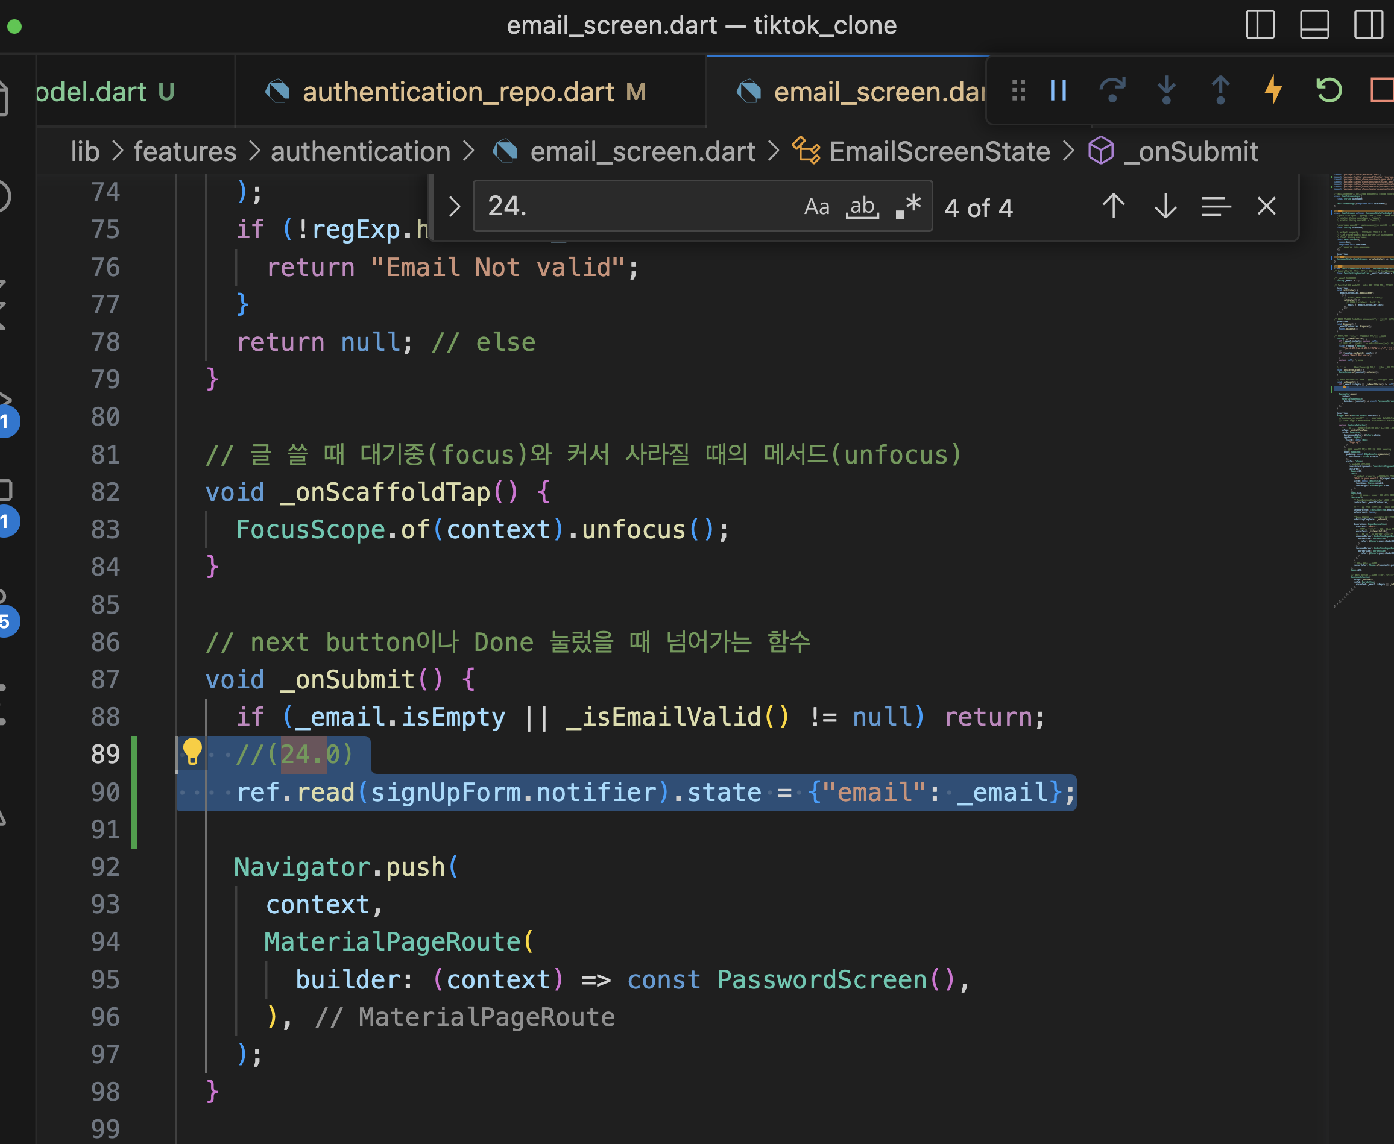Click the debug Step Into icon
Image resolution: width=1394 pixels, height=1144 pixels.
[x=1166, y=90]
